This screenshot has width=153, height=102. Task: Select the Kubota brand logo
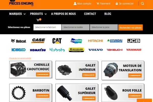pyautogui.click(x=57, y=50)
